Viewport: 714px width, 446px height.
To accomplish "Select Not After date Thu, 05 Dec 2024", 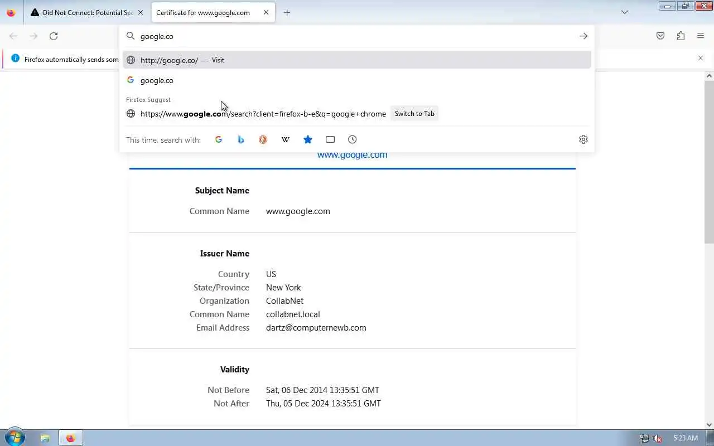I will [324, 404].
